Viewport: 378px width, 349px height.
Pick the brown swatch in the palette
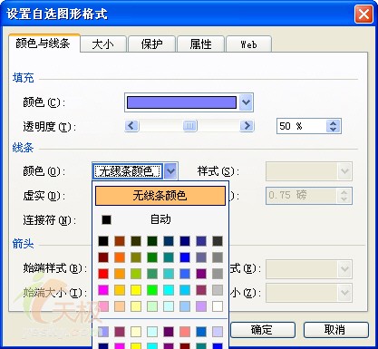[120, 241]
